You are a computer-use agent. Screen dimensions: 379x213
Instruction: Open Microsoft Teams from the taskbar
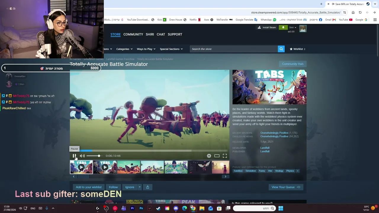[123, 208]
